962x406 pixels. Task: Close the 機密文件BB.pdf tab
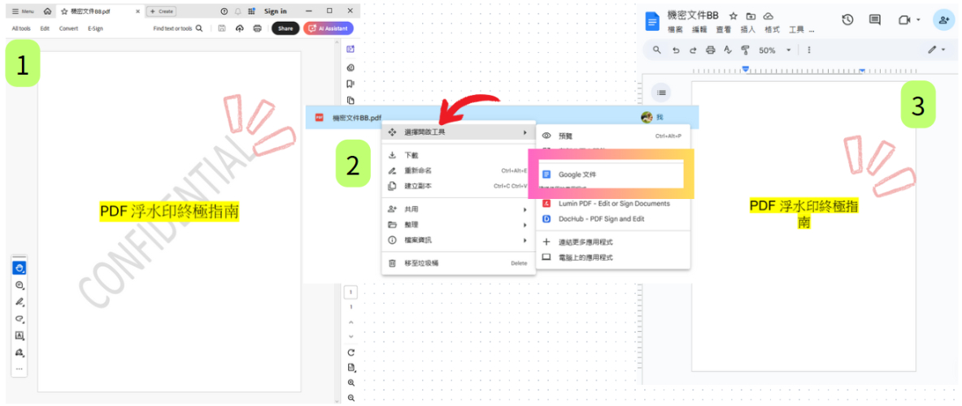coord(137,11)
